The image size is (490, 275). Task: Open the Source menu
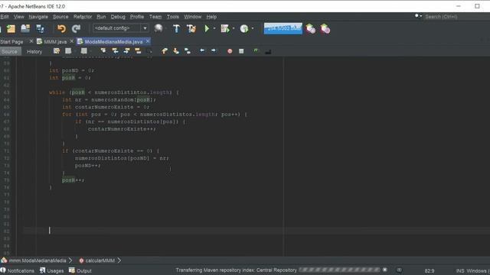pyautogui.click(x=60, y=17)
